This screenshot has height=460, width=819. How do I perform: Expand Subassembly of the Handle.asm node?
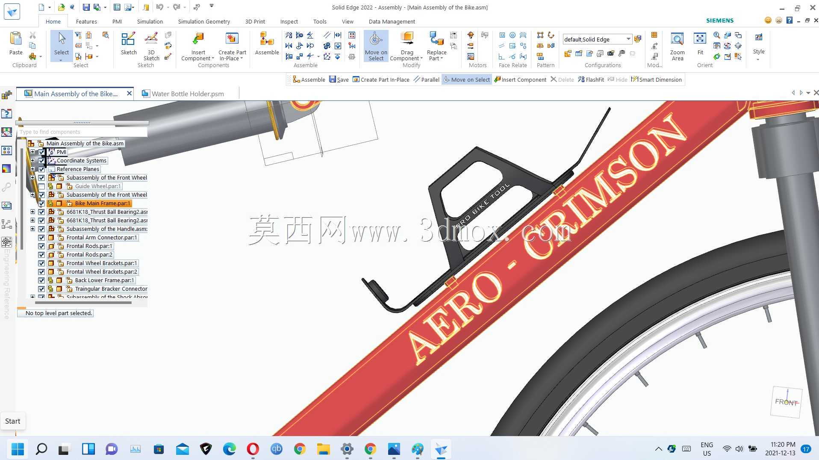(x=32, y=229)
